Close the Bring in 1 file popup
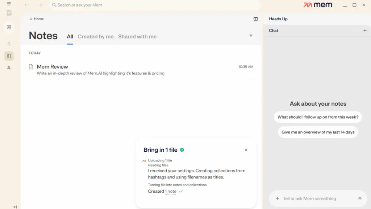 click(x=246, y=150)
